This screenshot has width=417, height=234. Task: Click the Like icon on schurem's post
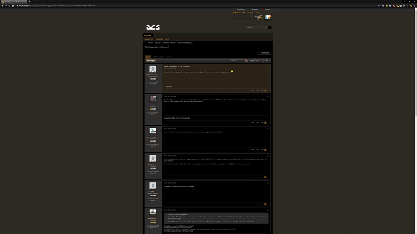(265, 122)
